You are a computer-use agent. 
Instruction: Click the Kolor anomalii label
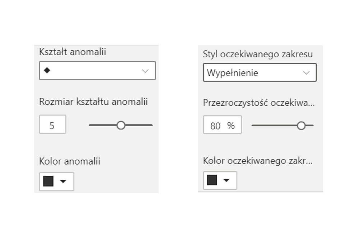[x=70, y=161]
